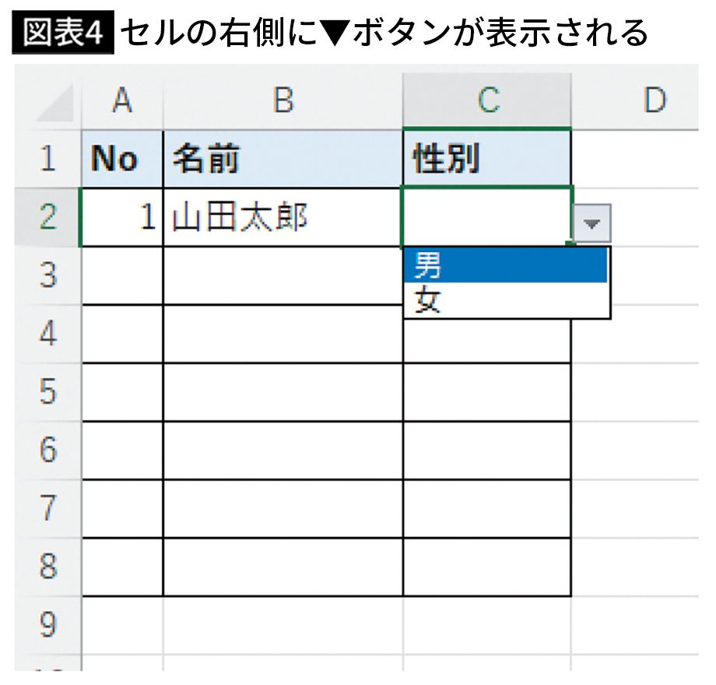
Task: Click the active cell C2 input area
Action: click(x=486, y=217)
